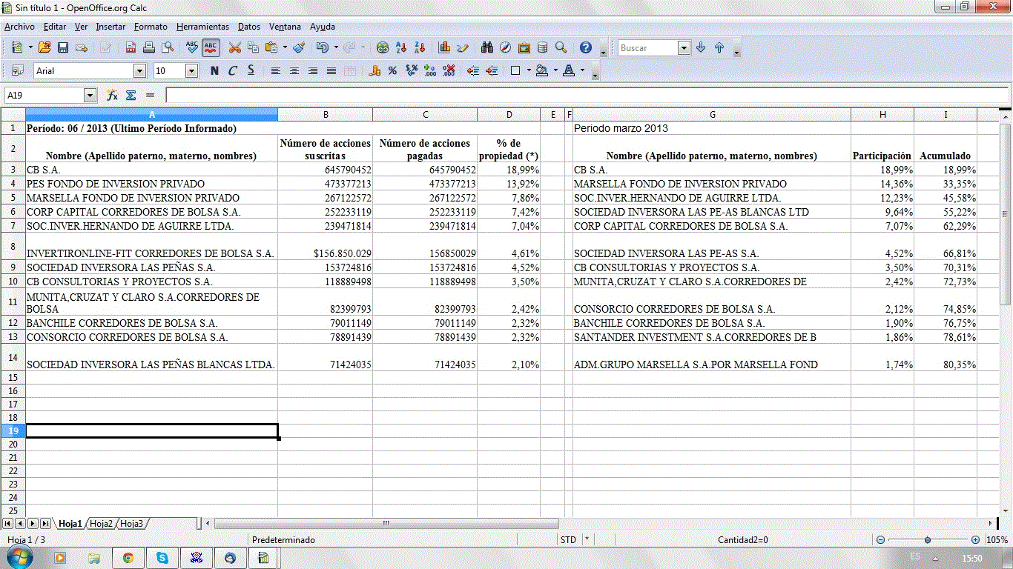This screenshot has width=1013, height=569.
Task: Open the Datos menu
Action: coord(249,27)
